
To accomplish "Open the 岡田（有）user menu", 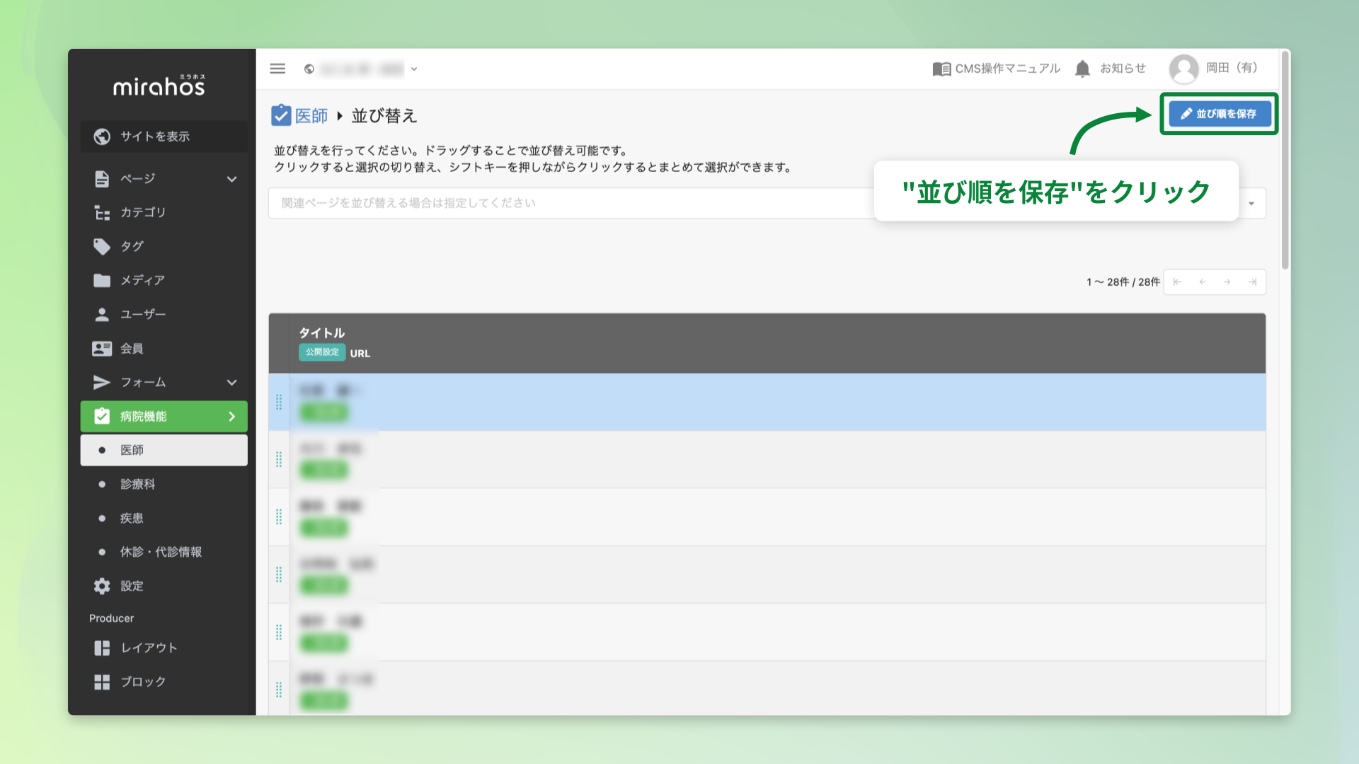I will [1232, 68].
